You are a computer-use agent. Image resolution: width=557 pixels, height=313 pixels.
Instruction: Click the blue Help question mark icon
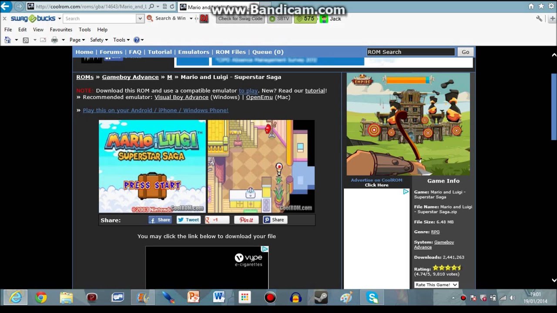pos(137,40)
